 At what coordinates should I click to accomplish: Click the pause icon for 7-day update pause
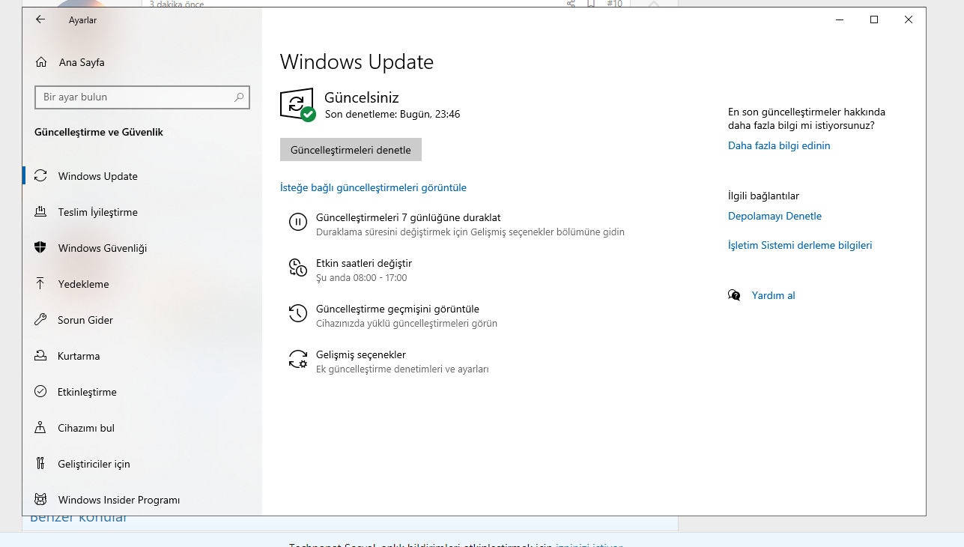coord(297,222)
